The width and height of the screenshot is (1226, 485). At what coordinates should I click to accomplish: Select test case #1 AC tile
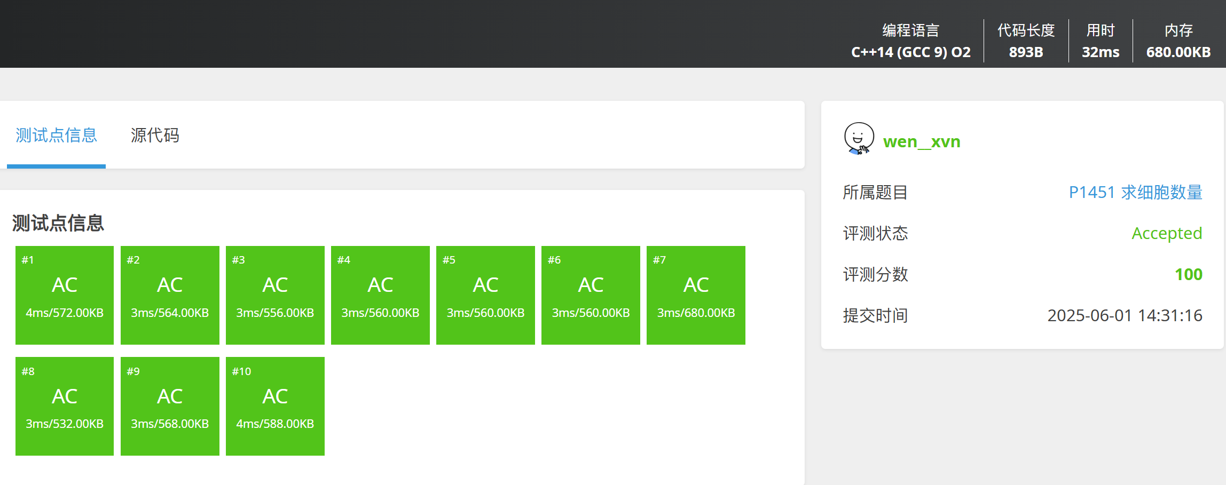click(65, 295)
